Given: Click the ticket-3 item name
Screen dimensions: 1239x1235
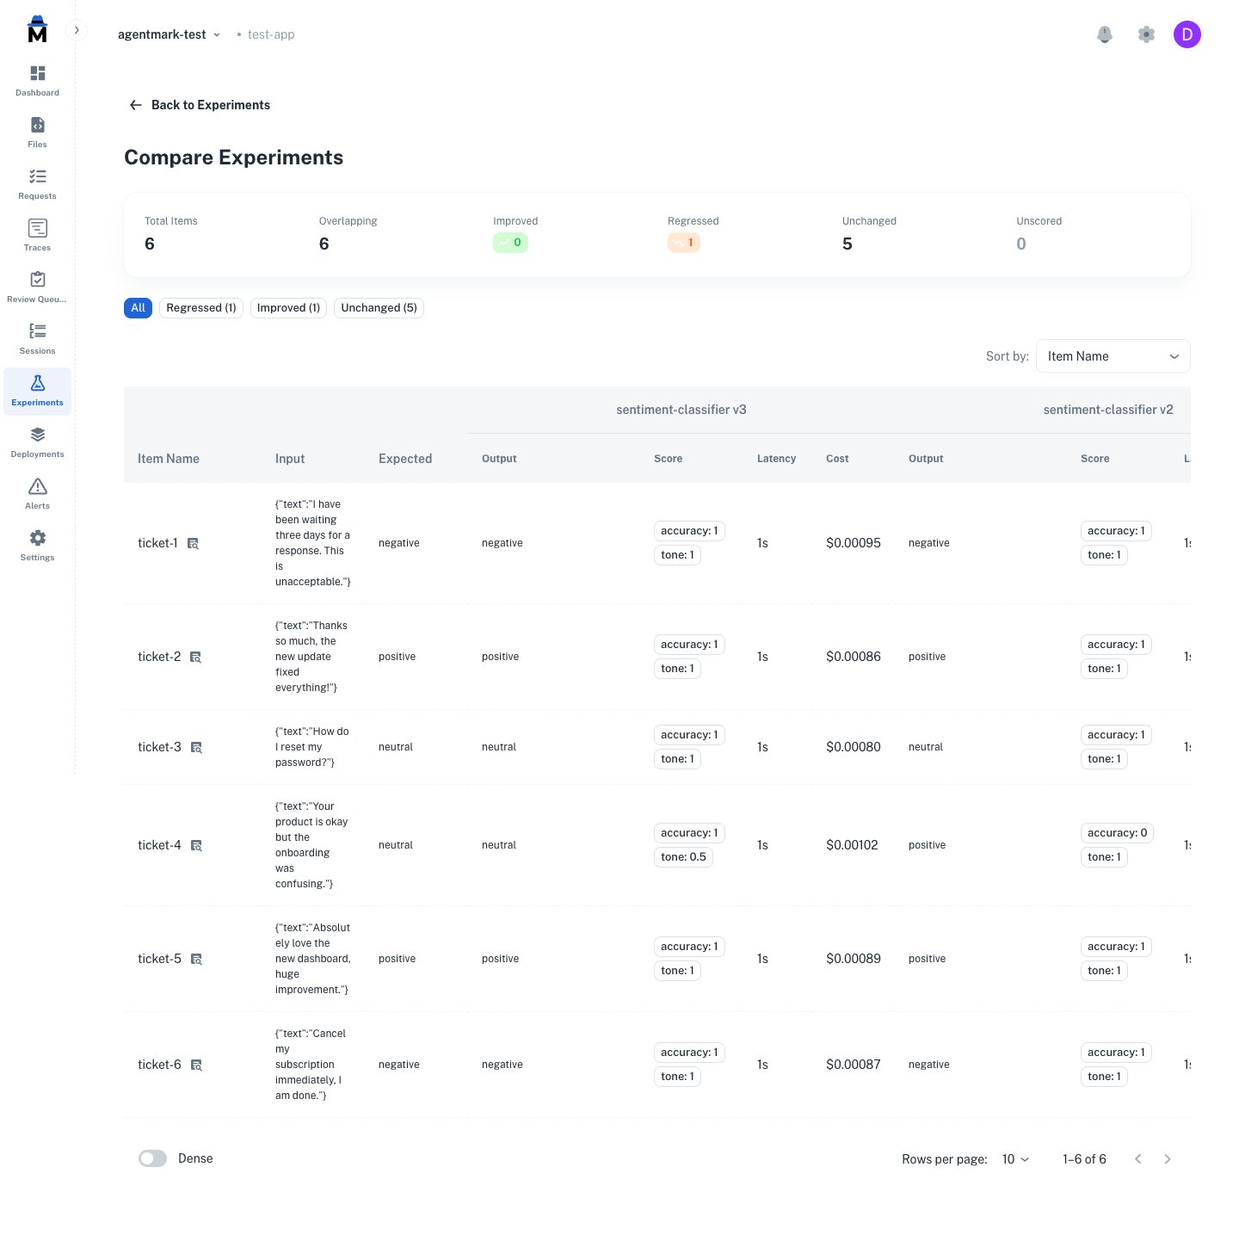Looking at the screenshot, I should [159, 747].
